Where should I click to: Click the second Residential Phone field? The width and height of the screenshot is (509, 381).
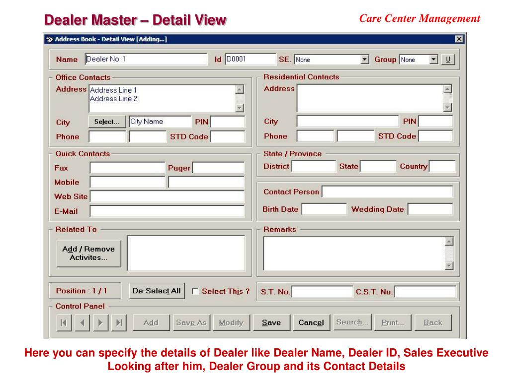[x=355, y=136]
